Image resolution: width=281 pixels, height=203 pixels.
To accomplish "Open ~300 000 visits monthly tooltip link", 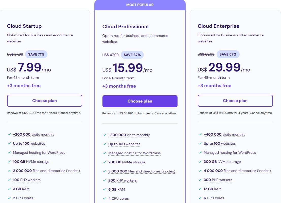I will tap(129, 135).
